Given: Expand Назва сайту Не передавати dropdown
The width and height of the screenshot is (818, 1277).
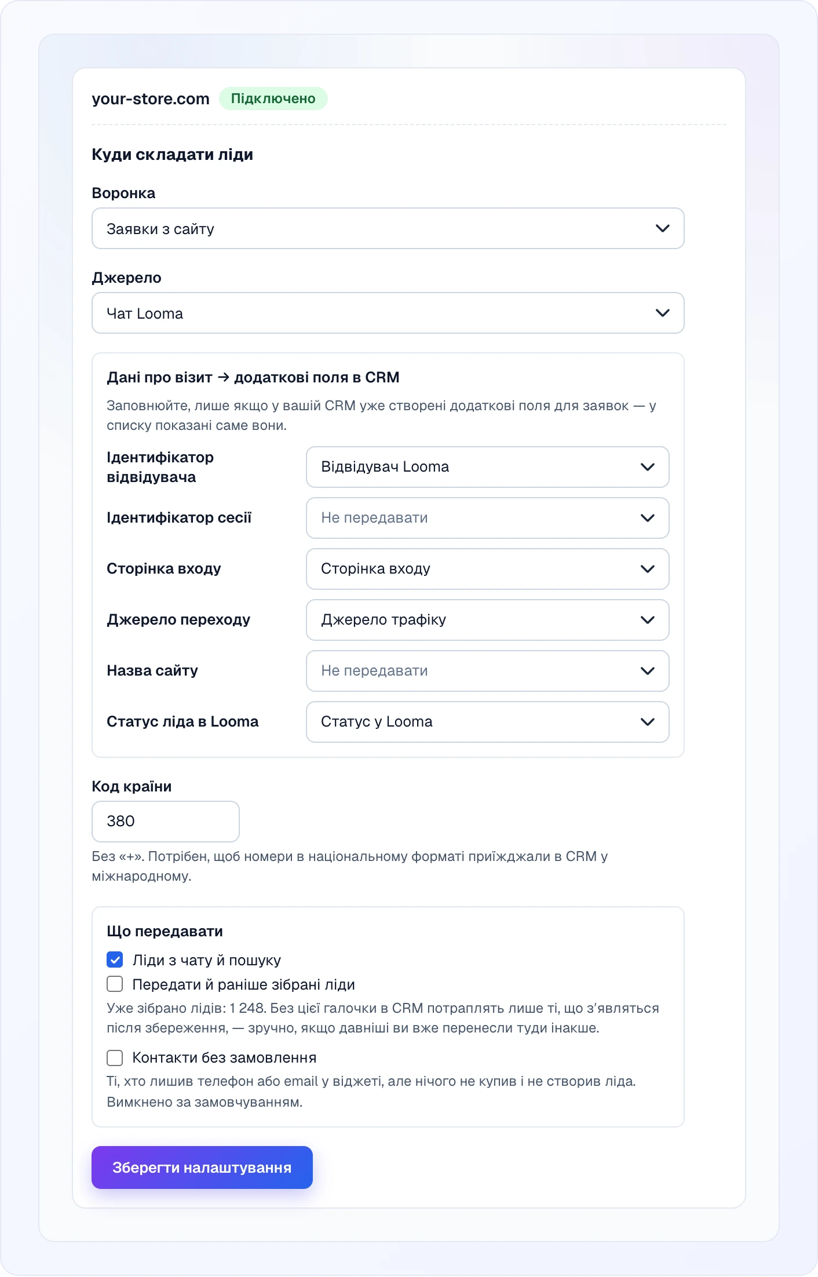Looking at the screenshot, I should tap(487, 671).
